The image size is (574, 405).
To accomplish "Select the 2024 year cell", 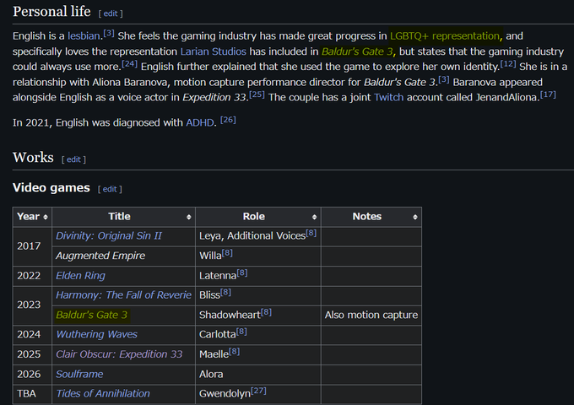I will 32,334.
